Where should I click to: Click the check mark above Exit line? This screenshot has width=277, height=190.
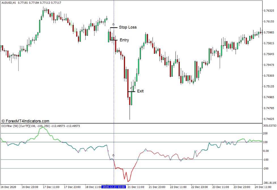tap(131, 88)
